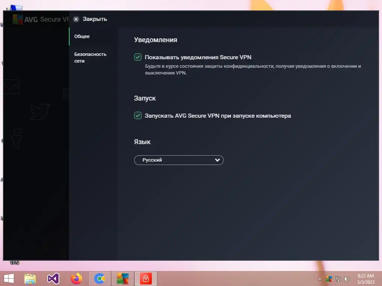382x286 pixels.
Task: Click the red AVG Secure VPN taskbar icon
Action: (146, 279)
